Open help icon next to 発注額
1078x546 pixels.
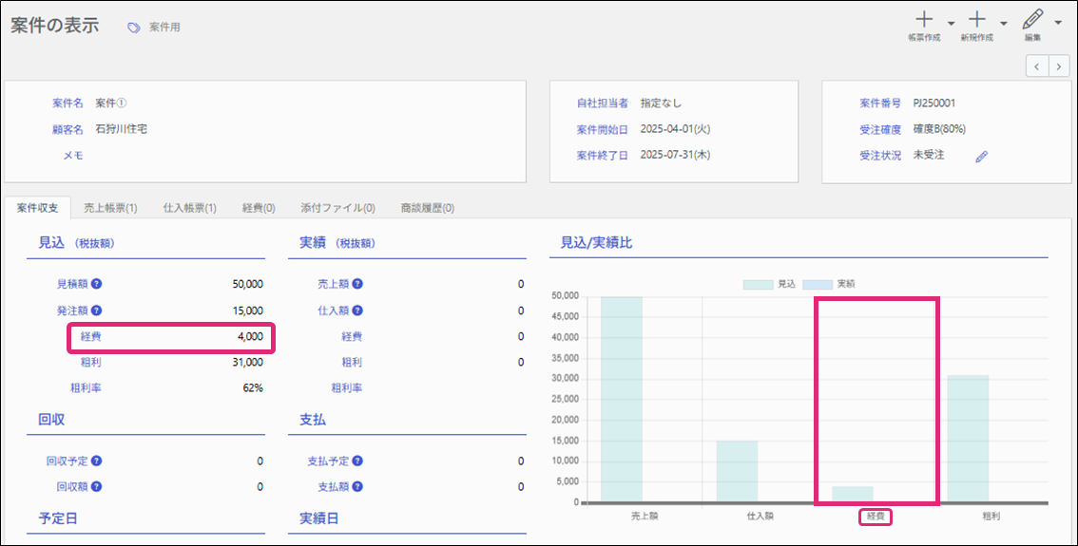click(96, 310)
